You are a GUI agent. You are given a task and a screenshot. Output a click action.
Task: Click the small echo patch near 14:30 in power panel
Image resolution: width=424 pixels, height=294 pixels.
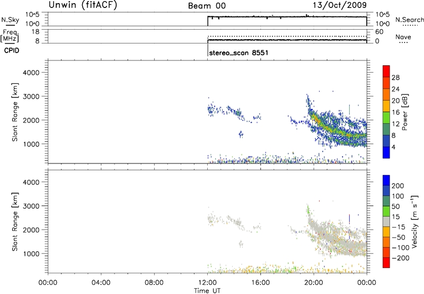point(241,134)
